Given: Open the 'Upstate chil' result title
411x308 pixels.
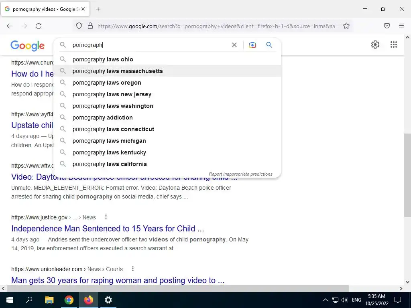Looking at the screenshot, I should click(32, 125).
